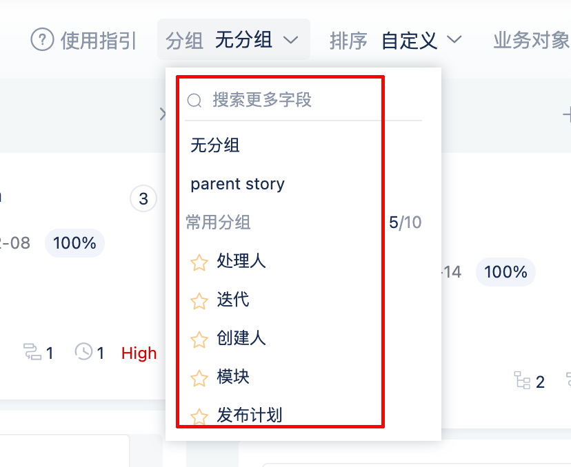Choose parent story grouping option

(237, 184)
